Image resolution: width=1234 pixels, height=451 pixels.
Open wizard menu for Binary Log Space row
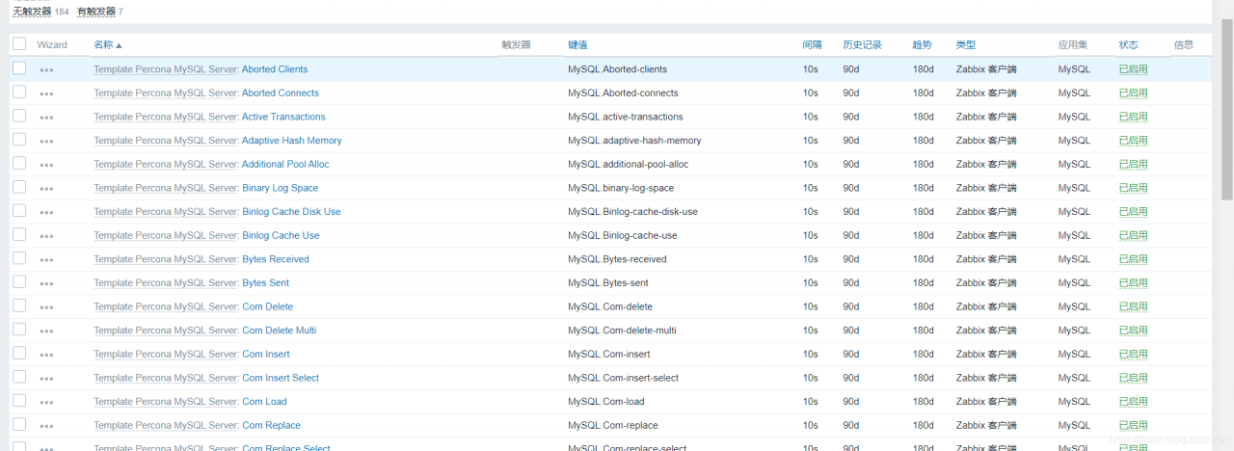tap(46, 189)
